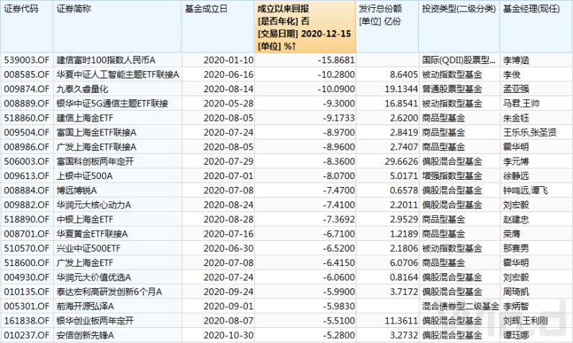Select manager name 孟亚强

(x=516, y=89)
